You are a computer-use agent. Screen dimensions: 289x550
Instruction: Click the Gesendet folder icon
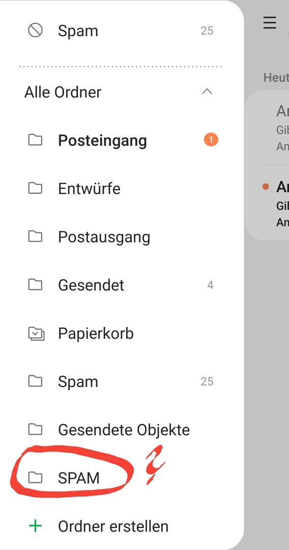(x=35, y=285)
